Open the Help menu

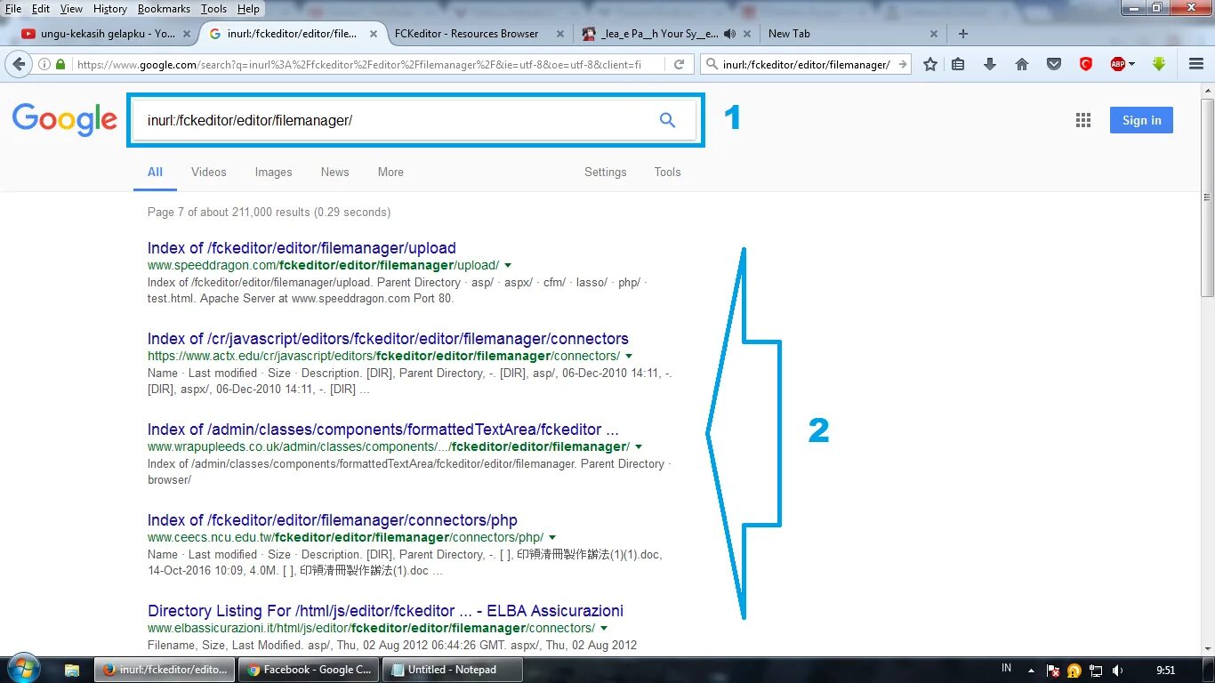(248, 9)
